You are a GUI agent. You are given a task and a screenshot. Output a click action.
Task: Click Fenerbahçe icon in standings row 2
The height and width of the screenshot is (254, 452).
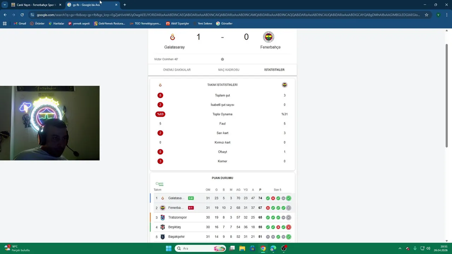pyautogui.click(x=163, y=208)
